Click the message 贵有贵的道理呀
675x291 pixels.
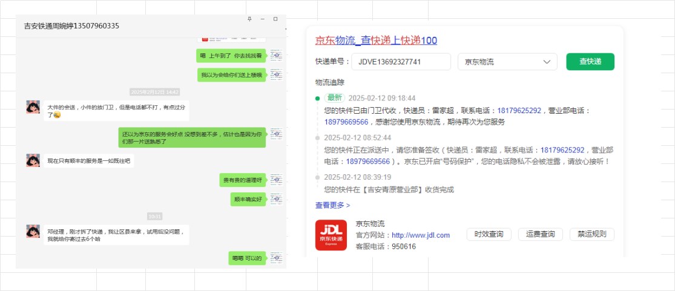click(243, 180)
